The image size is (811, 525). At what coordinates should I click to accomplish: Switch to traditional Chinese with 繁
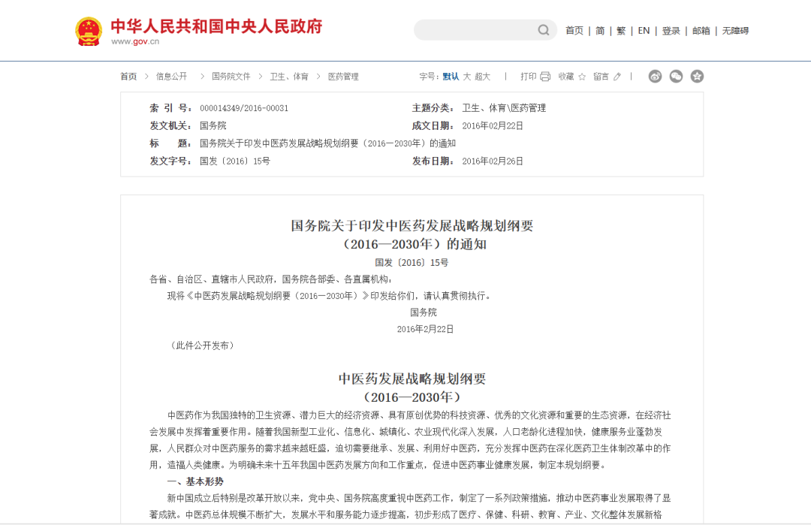point(621,30)
